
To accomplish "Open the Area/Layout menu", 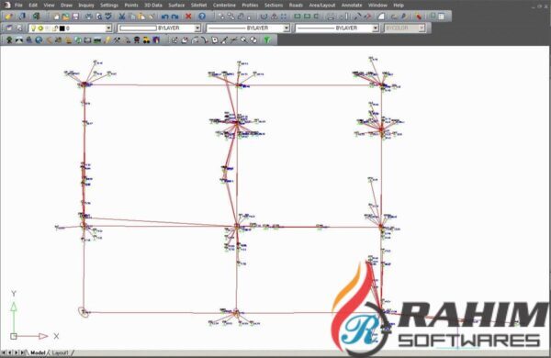I will tap(322, 6).
